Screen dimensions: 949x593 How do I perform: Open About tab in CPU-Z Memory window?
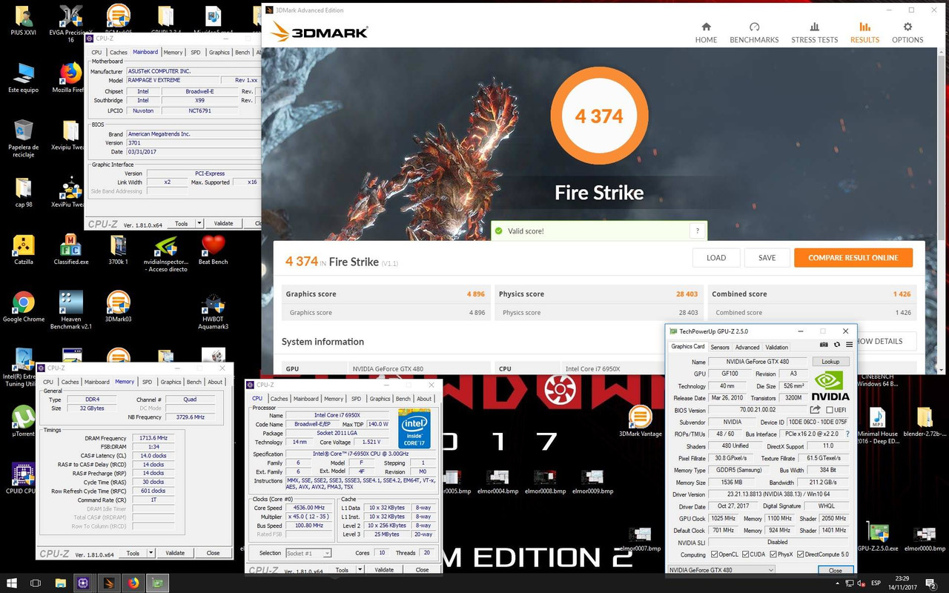pyautogui.click(x=215, y=382)
